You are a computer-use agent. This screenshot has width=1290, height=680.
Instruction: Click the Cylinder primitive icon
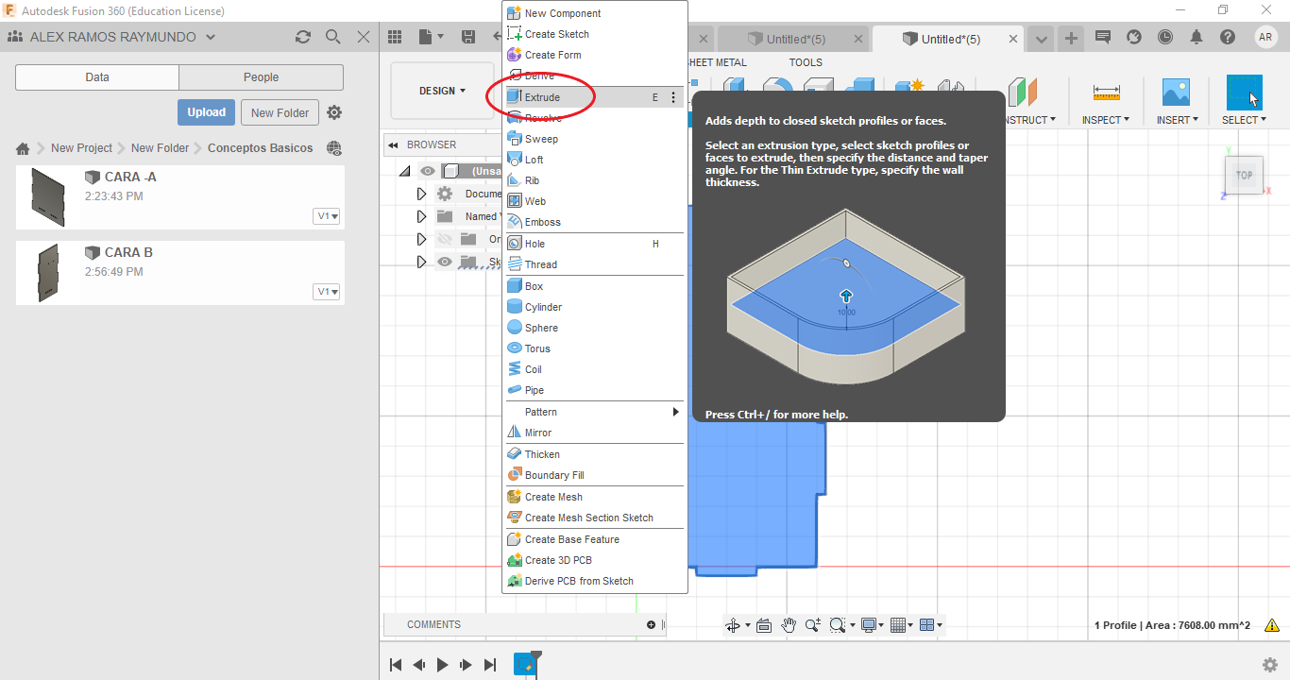pos(515,307)
